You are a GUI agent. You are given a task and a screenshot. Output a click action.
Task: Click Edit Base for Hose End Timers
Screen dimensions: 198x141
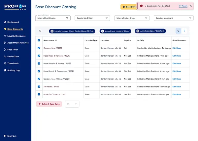177,94
